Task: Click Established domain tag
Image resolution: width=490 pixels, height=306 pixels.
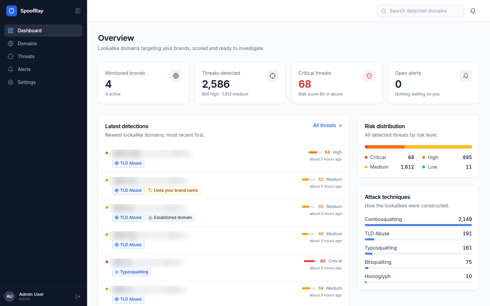Action: click(x=170, y=218)
